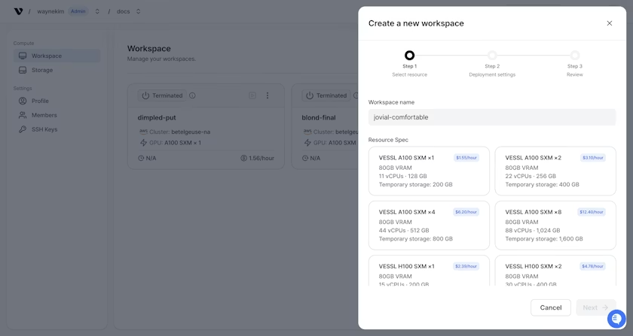The width and height of the screenshot is (633, 336).
Task: Click the Cancel button in the dialog
Action: pyautogui.click(x=551, y=307)
